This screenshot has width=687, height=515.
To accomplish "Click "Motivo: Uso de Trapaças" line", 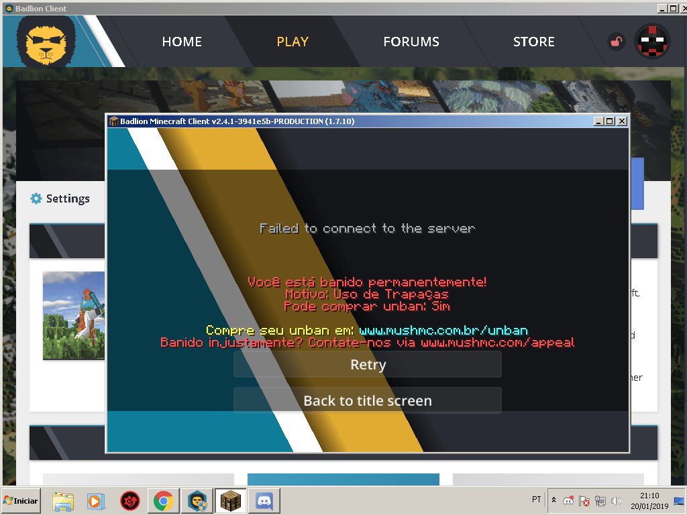I will click(x=367, y=294).
